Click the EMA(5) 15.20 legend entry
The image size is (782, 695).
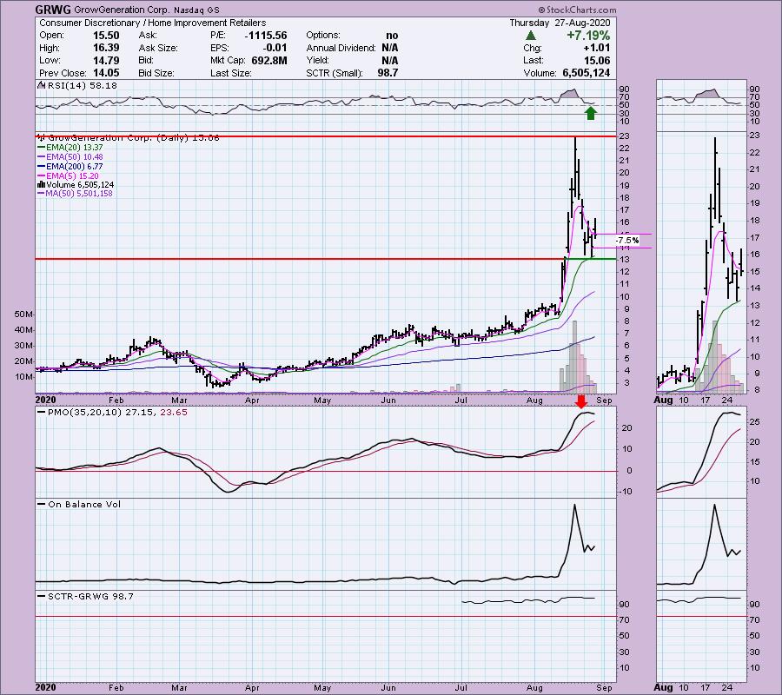tap(69, 176)
